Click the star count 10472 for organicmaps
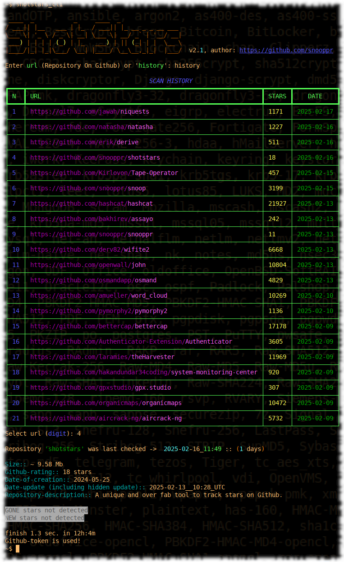344x562 pixels. click(x=277, y=403)
